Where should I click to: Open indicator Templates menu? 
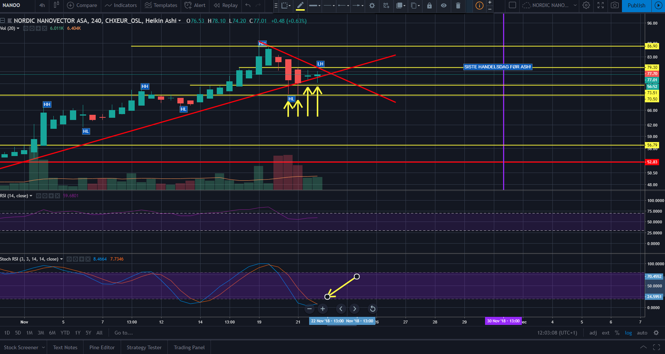(x=161, y=5)
